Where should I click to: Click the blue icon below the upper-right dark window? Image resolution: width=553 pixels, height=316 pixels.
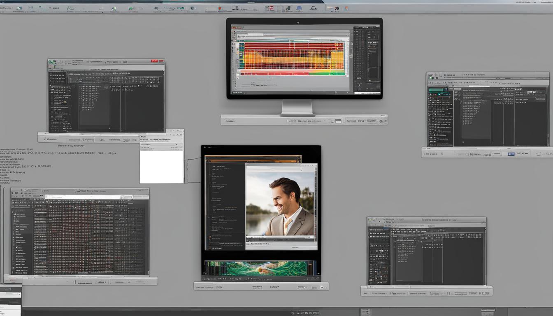click(x=511, y=154)
